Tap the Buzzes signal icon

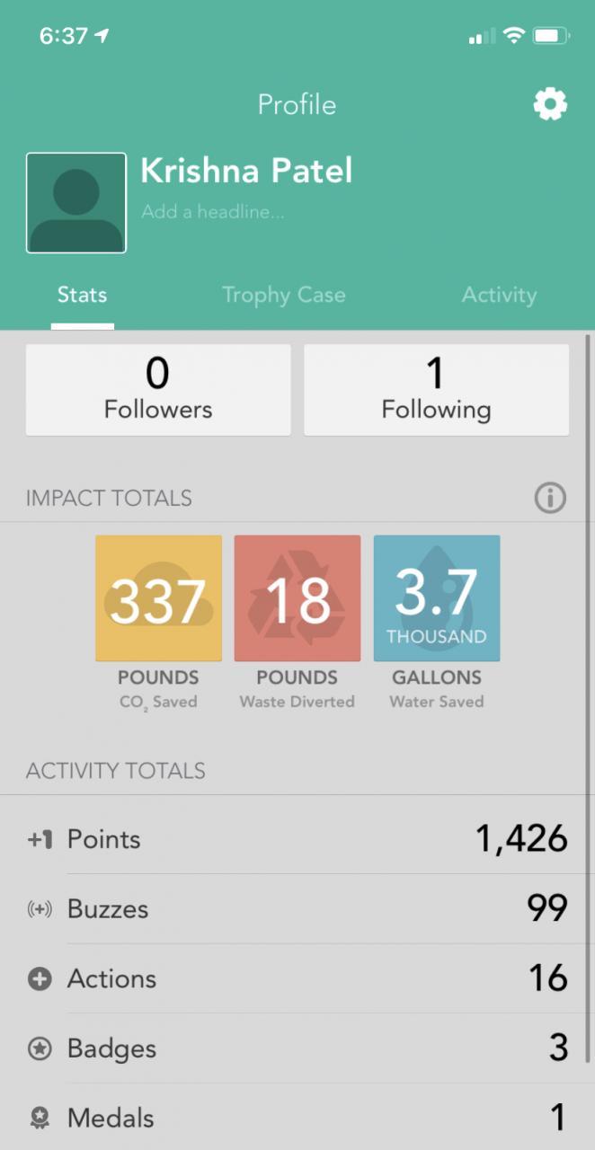pyautogui.click(x=40, y=909)
